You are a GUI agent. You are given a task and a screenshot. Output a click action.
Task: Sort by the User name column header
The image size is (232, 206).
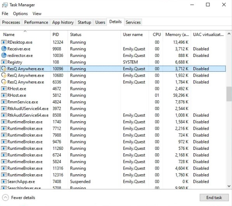(x=135, y=34)
